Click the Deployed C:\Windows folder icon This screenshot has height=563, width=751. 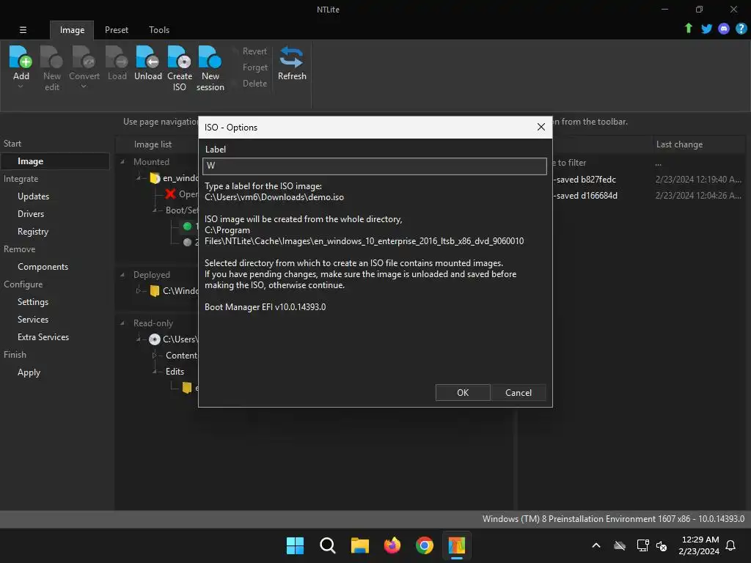pyautogui.click(x=155, y=290)
